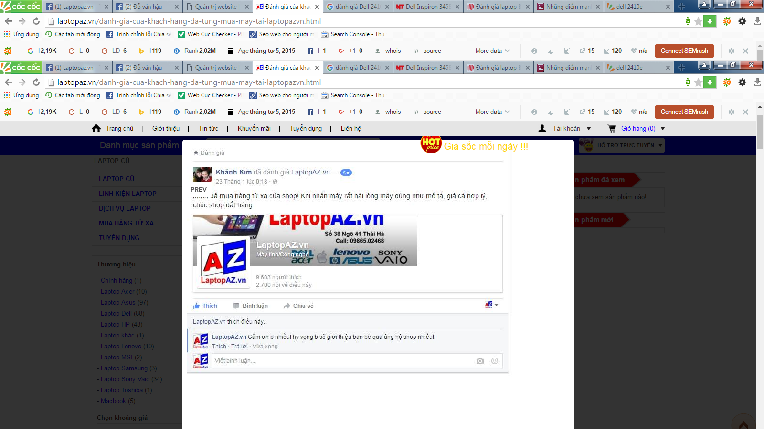Open Khuyến mãi menu item
This screenshot has height=429, width=764.
click(254, 128)
